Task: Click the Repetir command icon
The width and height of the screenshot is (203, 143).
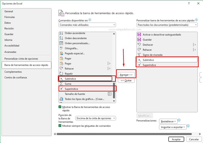Action: pyautogui.click(x=61, y=73)
